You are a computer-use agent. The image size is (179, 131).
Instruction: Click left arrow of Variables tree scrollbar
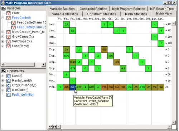[x=3, y=64]
